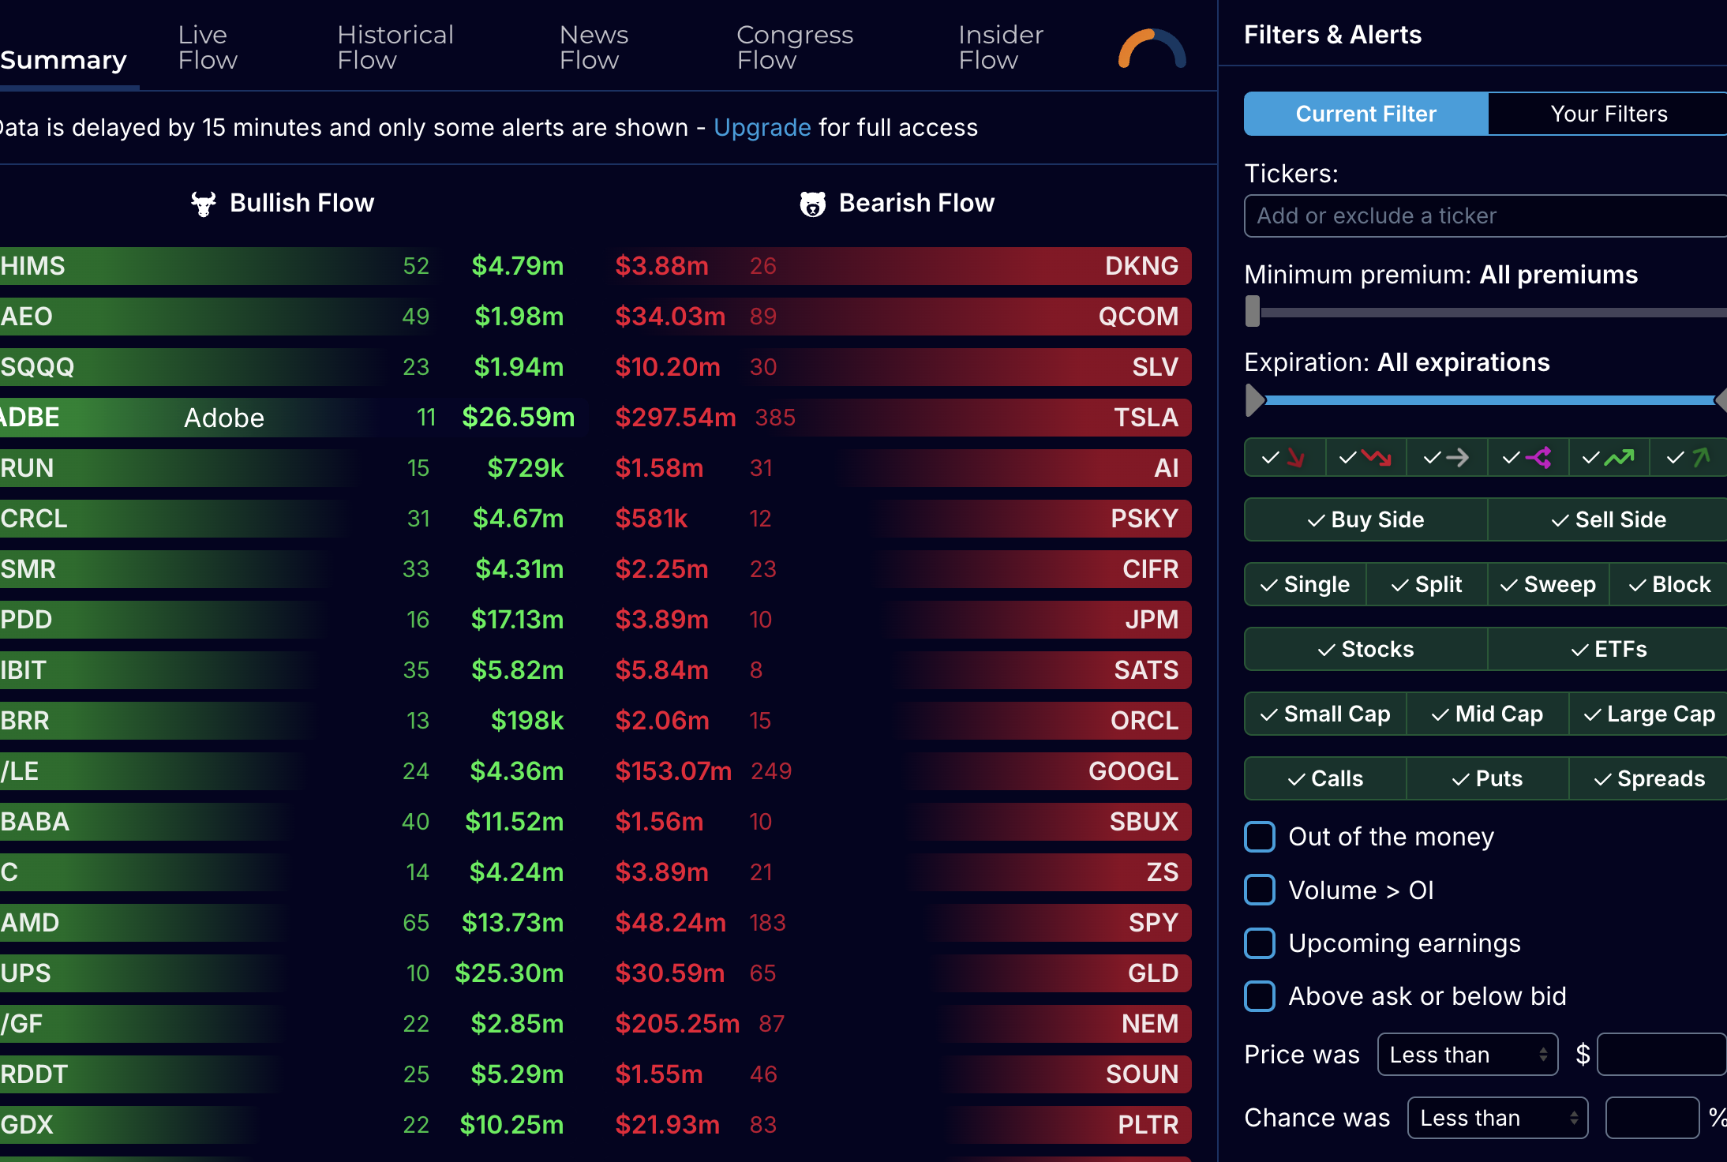
Task: Select the Your Filters tab
Action: coord(1608,114)
